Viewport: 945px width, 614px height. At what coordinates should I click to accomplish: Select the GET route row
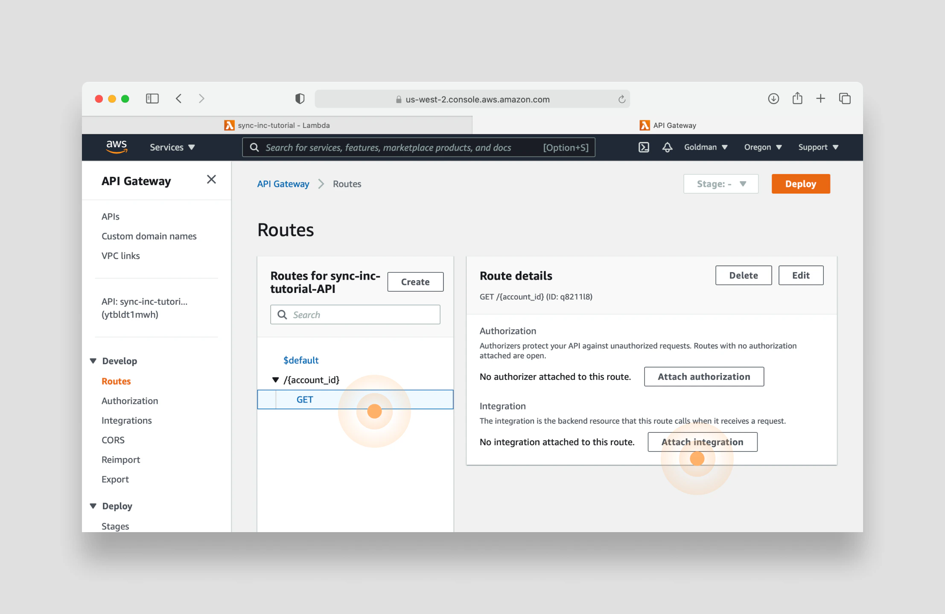pyautogui.click(x=355, y=400)
